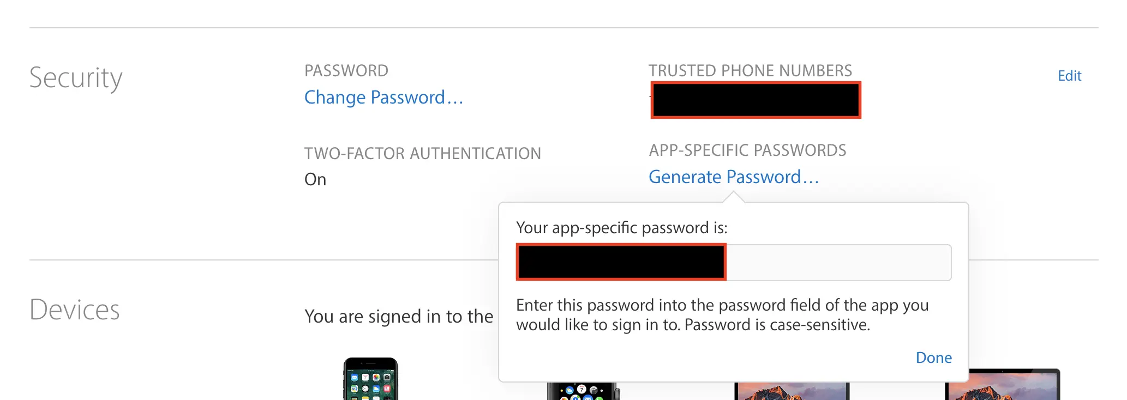Open the iPhone device thumbnail
Image resolution: width=1127 pixels, height=400 pixels.
pos(370,379)
